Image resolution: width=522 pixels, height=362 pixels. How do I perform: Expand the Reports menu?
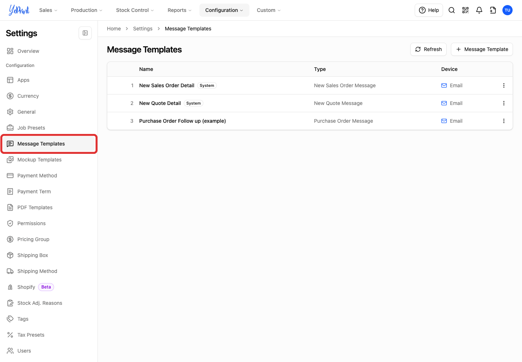click(x=179, y=10)
